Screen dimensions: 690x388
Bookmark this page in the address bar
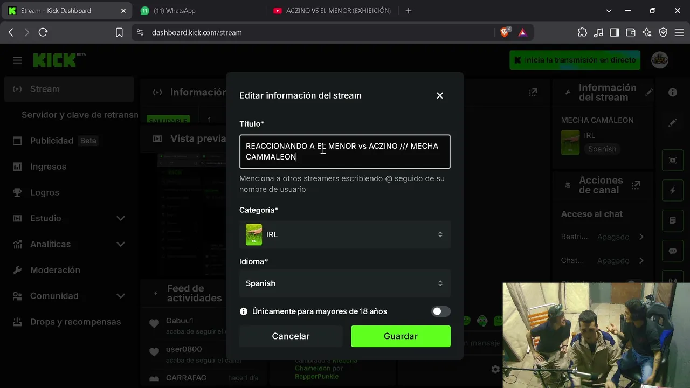pos(119,32)
